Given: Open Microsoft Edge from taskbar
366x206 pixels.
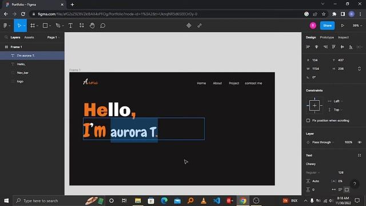Looking at the screenshot, I should coord(164,201).
